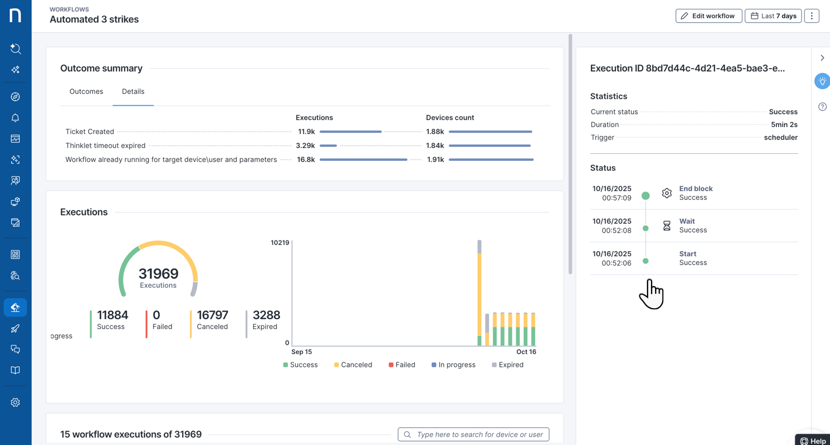Screen dimensions: 830x445
Task: Toggle the Expired legend item in chart
Action: click(507, 365)
